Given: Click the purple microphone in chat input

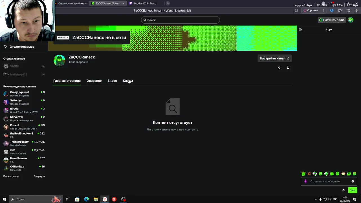Looking at the screenshot, I should (305, 181).
